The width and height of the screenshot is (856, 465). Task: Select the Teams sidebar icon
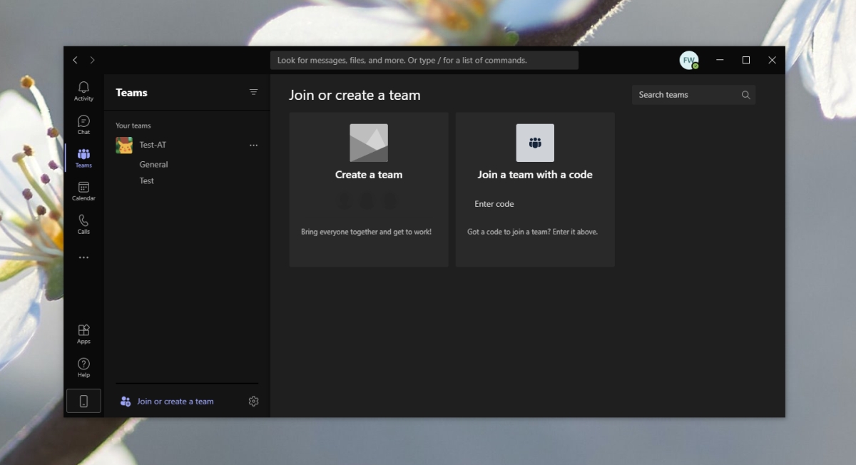click(83, 158)
